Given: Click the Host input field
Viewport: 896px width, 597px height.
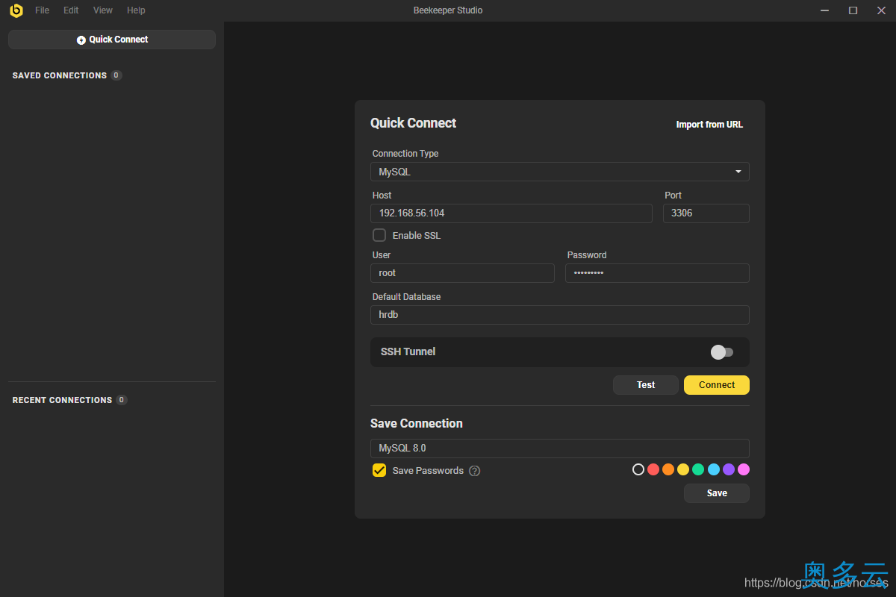Looking at the screenshot, I should coord(511,213).
